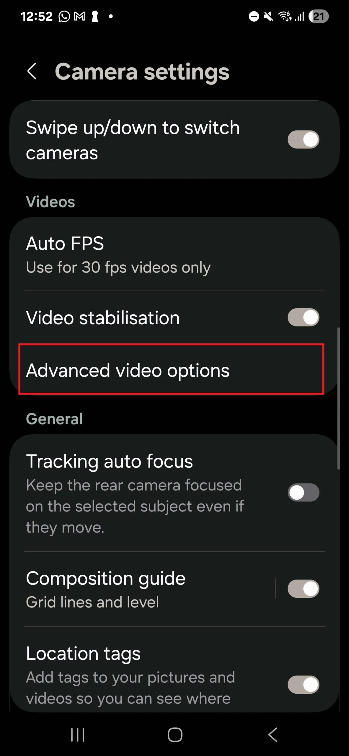Tap the home button in navigation bar
Viewport: 349px width, 756px height.
[175, 735]
